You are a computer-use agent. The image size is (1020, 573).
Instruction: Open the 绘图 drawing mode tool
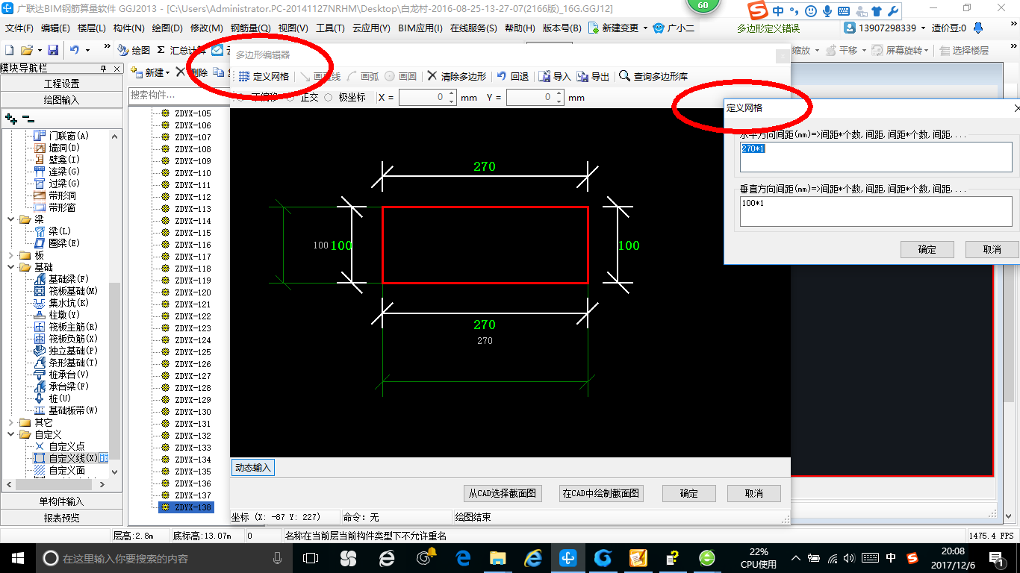pyautogui.click(x=134, y=50)
